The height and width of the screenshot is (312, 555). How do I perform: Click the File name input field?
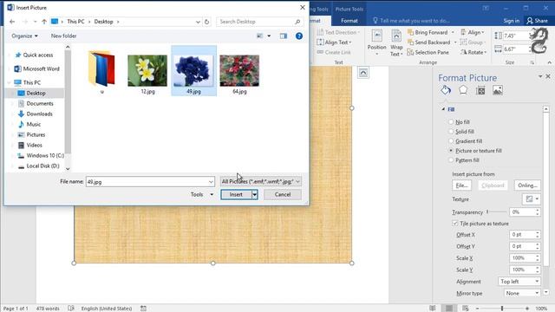150,182
